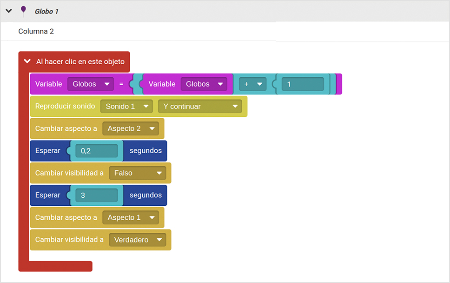
Task: Open the Falso visibility dropdown
Action: click(x=138, y=173)
